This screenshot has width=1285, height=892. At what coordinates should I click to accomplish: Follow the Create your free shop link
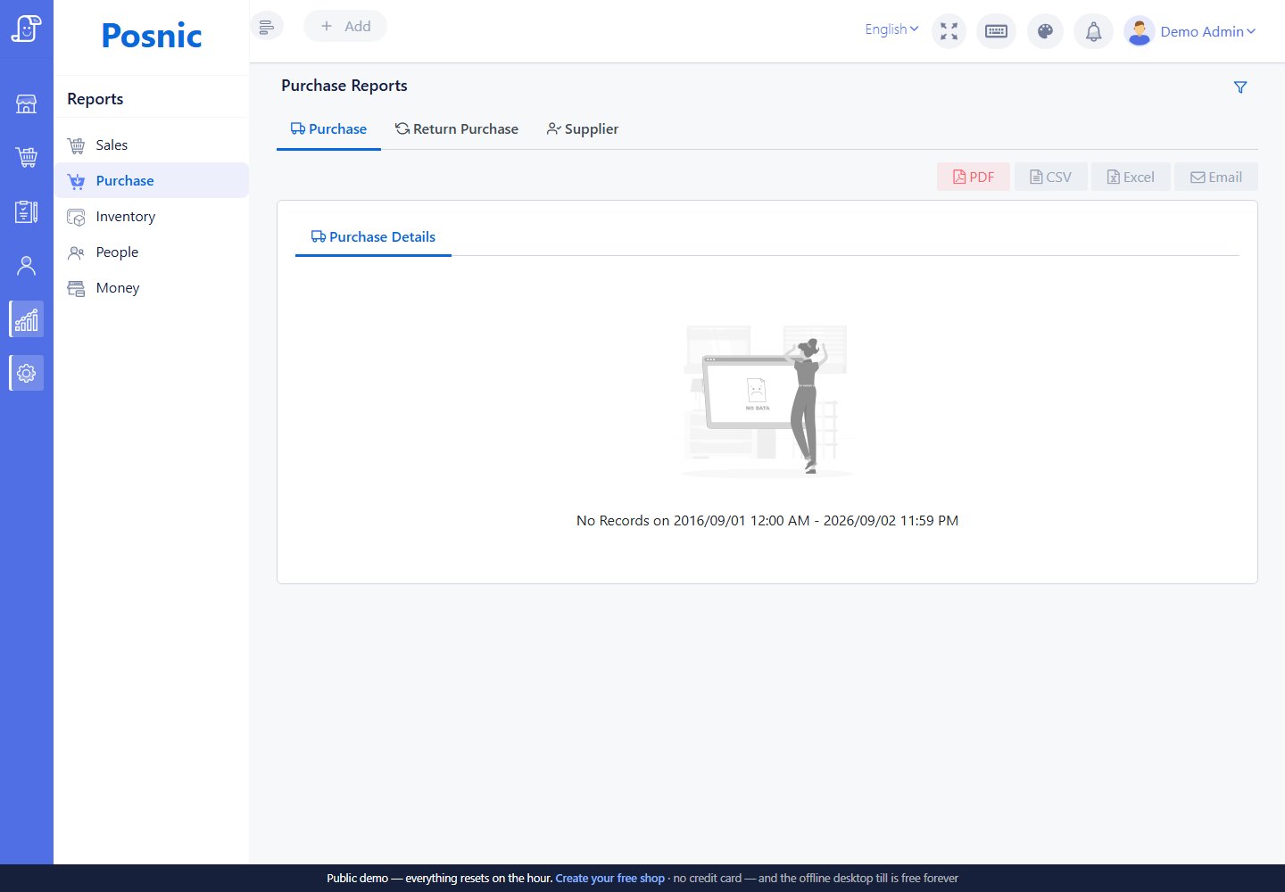tap(610, 879)
